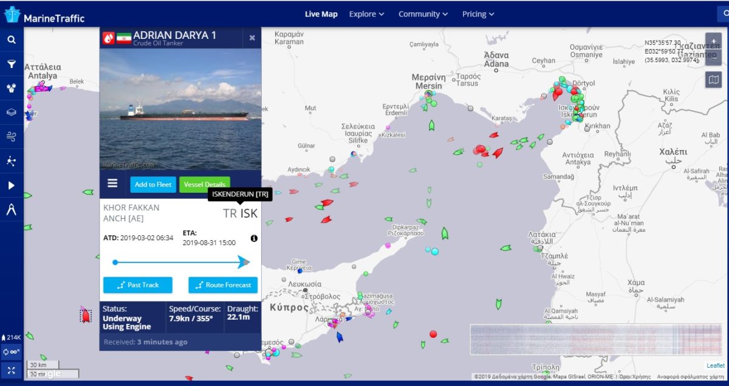The image size is (729, 386).
Task: Click the Adrian Darya 1 vessel photo
Action: pos(180,109)
